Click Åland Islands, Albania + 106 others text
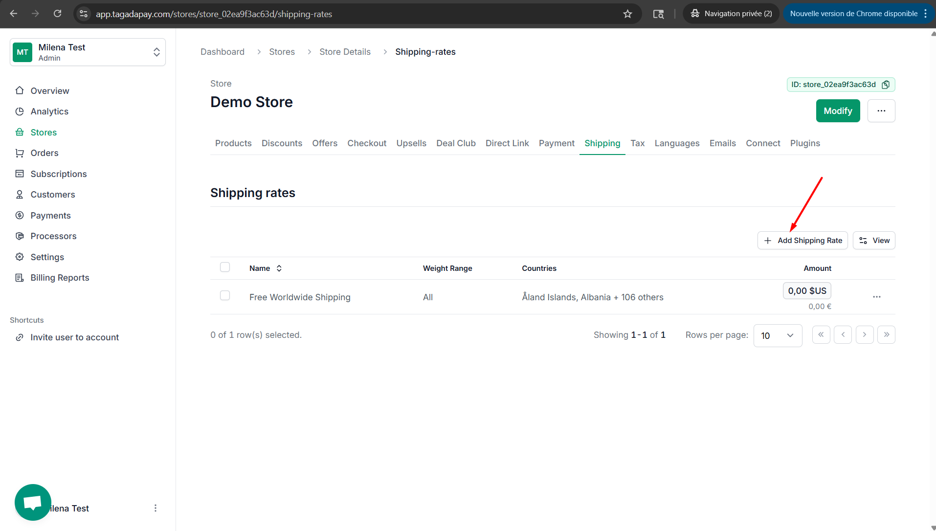Viewport: 936px width, 531px height. tap(593, 297)
